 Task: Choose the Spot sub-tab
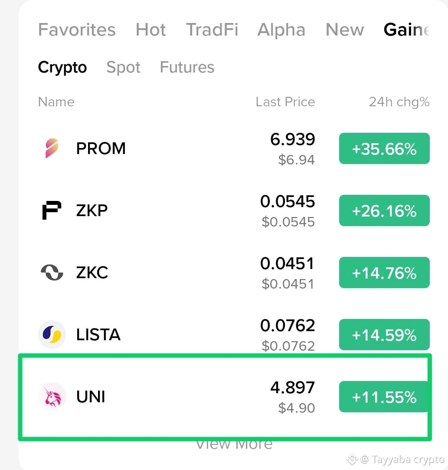123,67
